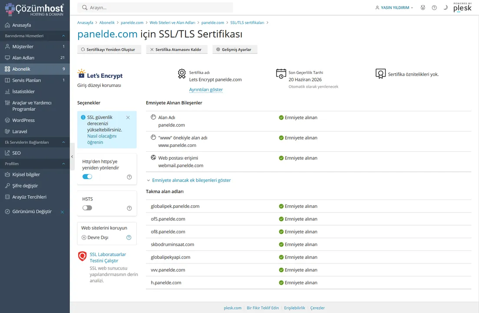
Task: Go to WordPress in the sidebar
Action: (23, 120)
